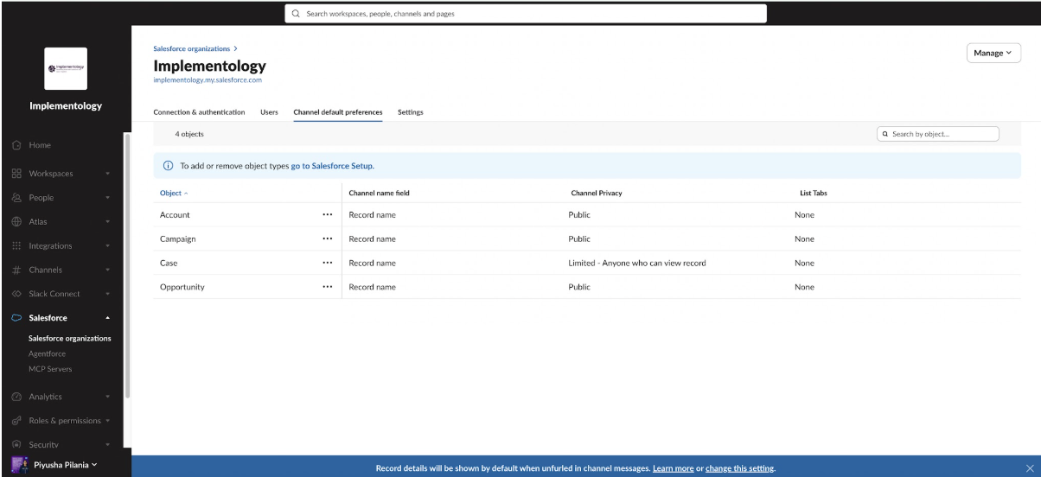Switch to the Users tab
The height and width of the screenshot is (477, 1041).
click(x=269, y=112)
